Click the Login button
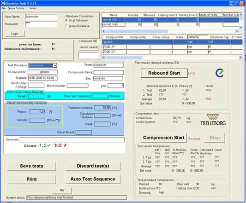The height and width of the screenshot is (203, 246). coord(15,34)
